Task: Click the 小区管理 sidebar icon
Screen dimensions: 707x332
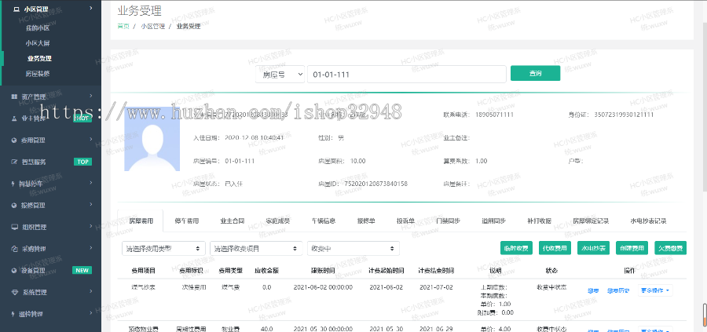Action: 16,9
